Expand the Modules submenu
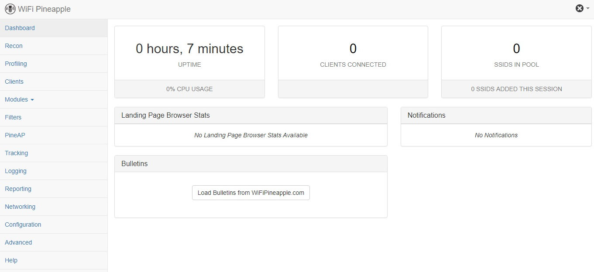The image size is (594, 272). [54, 99]
